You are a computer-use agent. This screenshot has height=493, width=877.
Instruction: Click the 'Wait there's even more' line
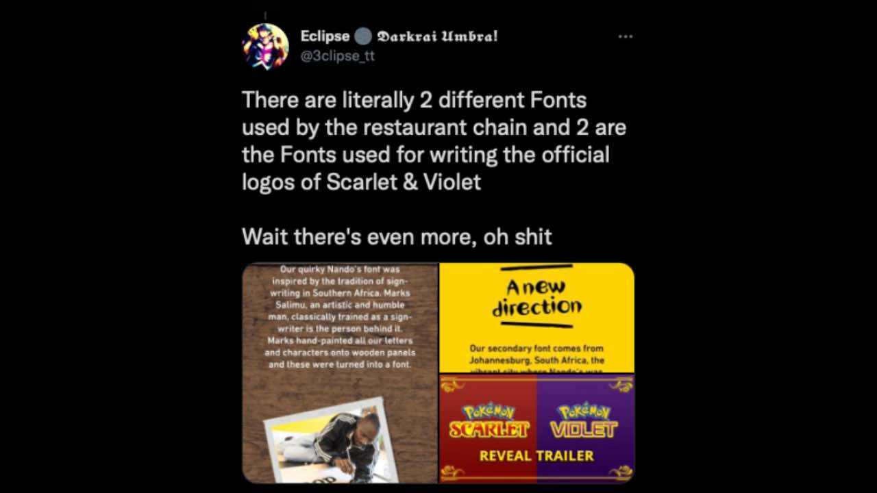pos(397,237)
